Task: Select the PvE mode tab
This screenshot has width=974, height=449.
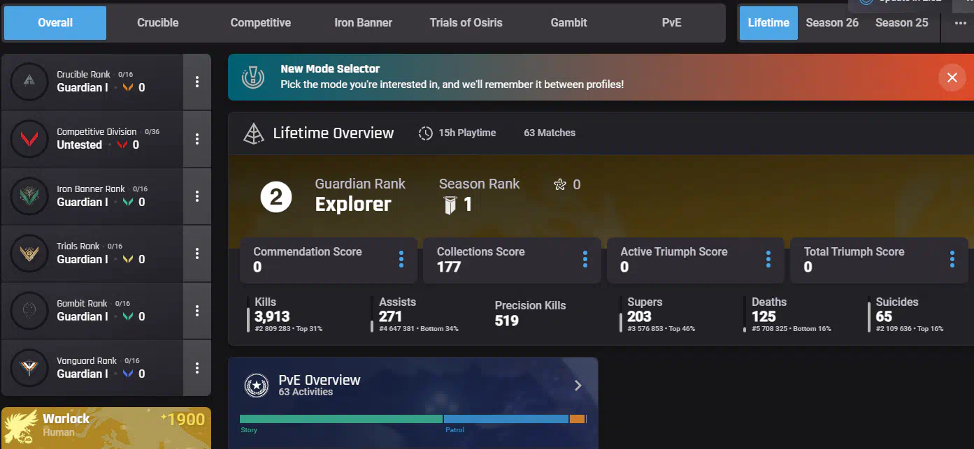Action: [672, 23]
